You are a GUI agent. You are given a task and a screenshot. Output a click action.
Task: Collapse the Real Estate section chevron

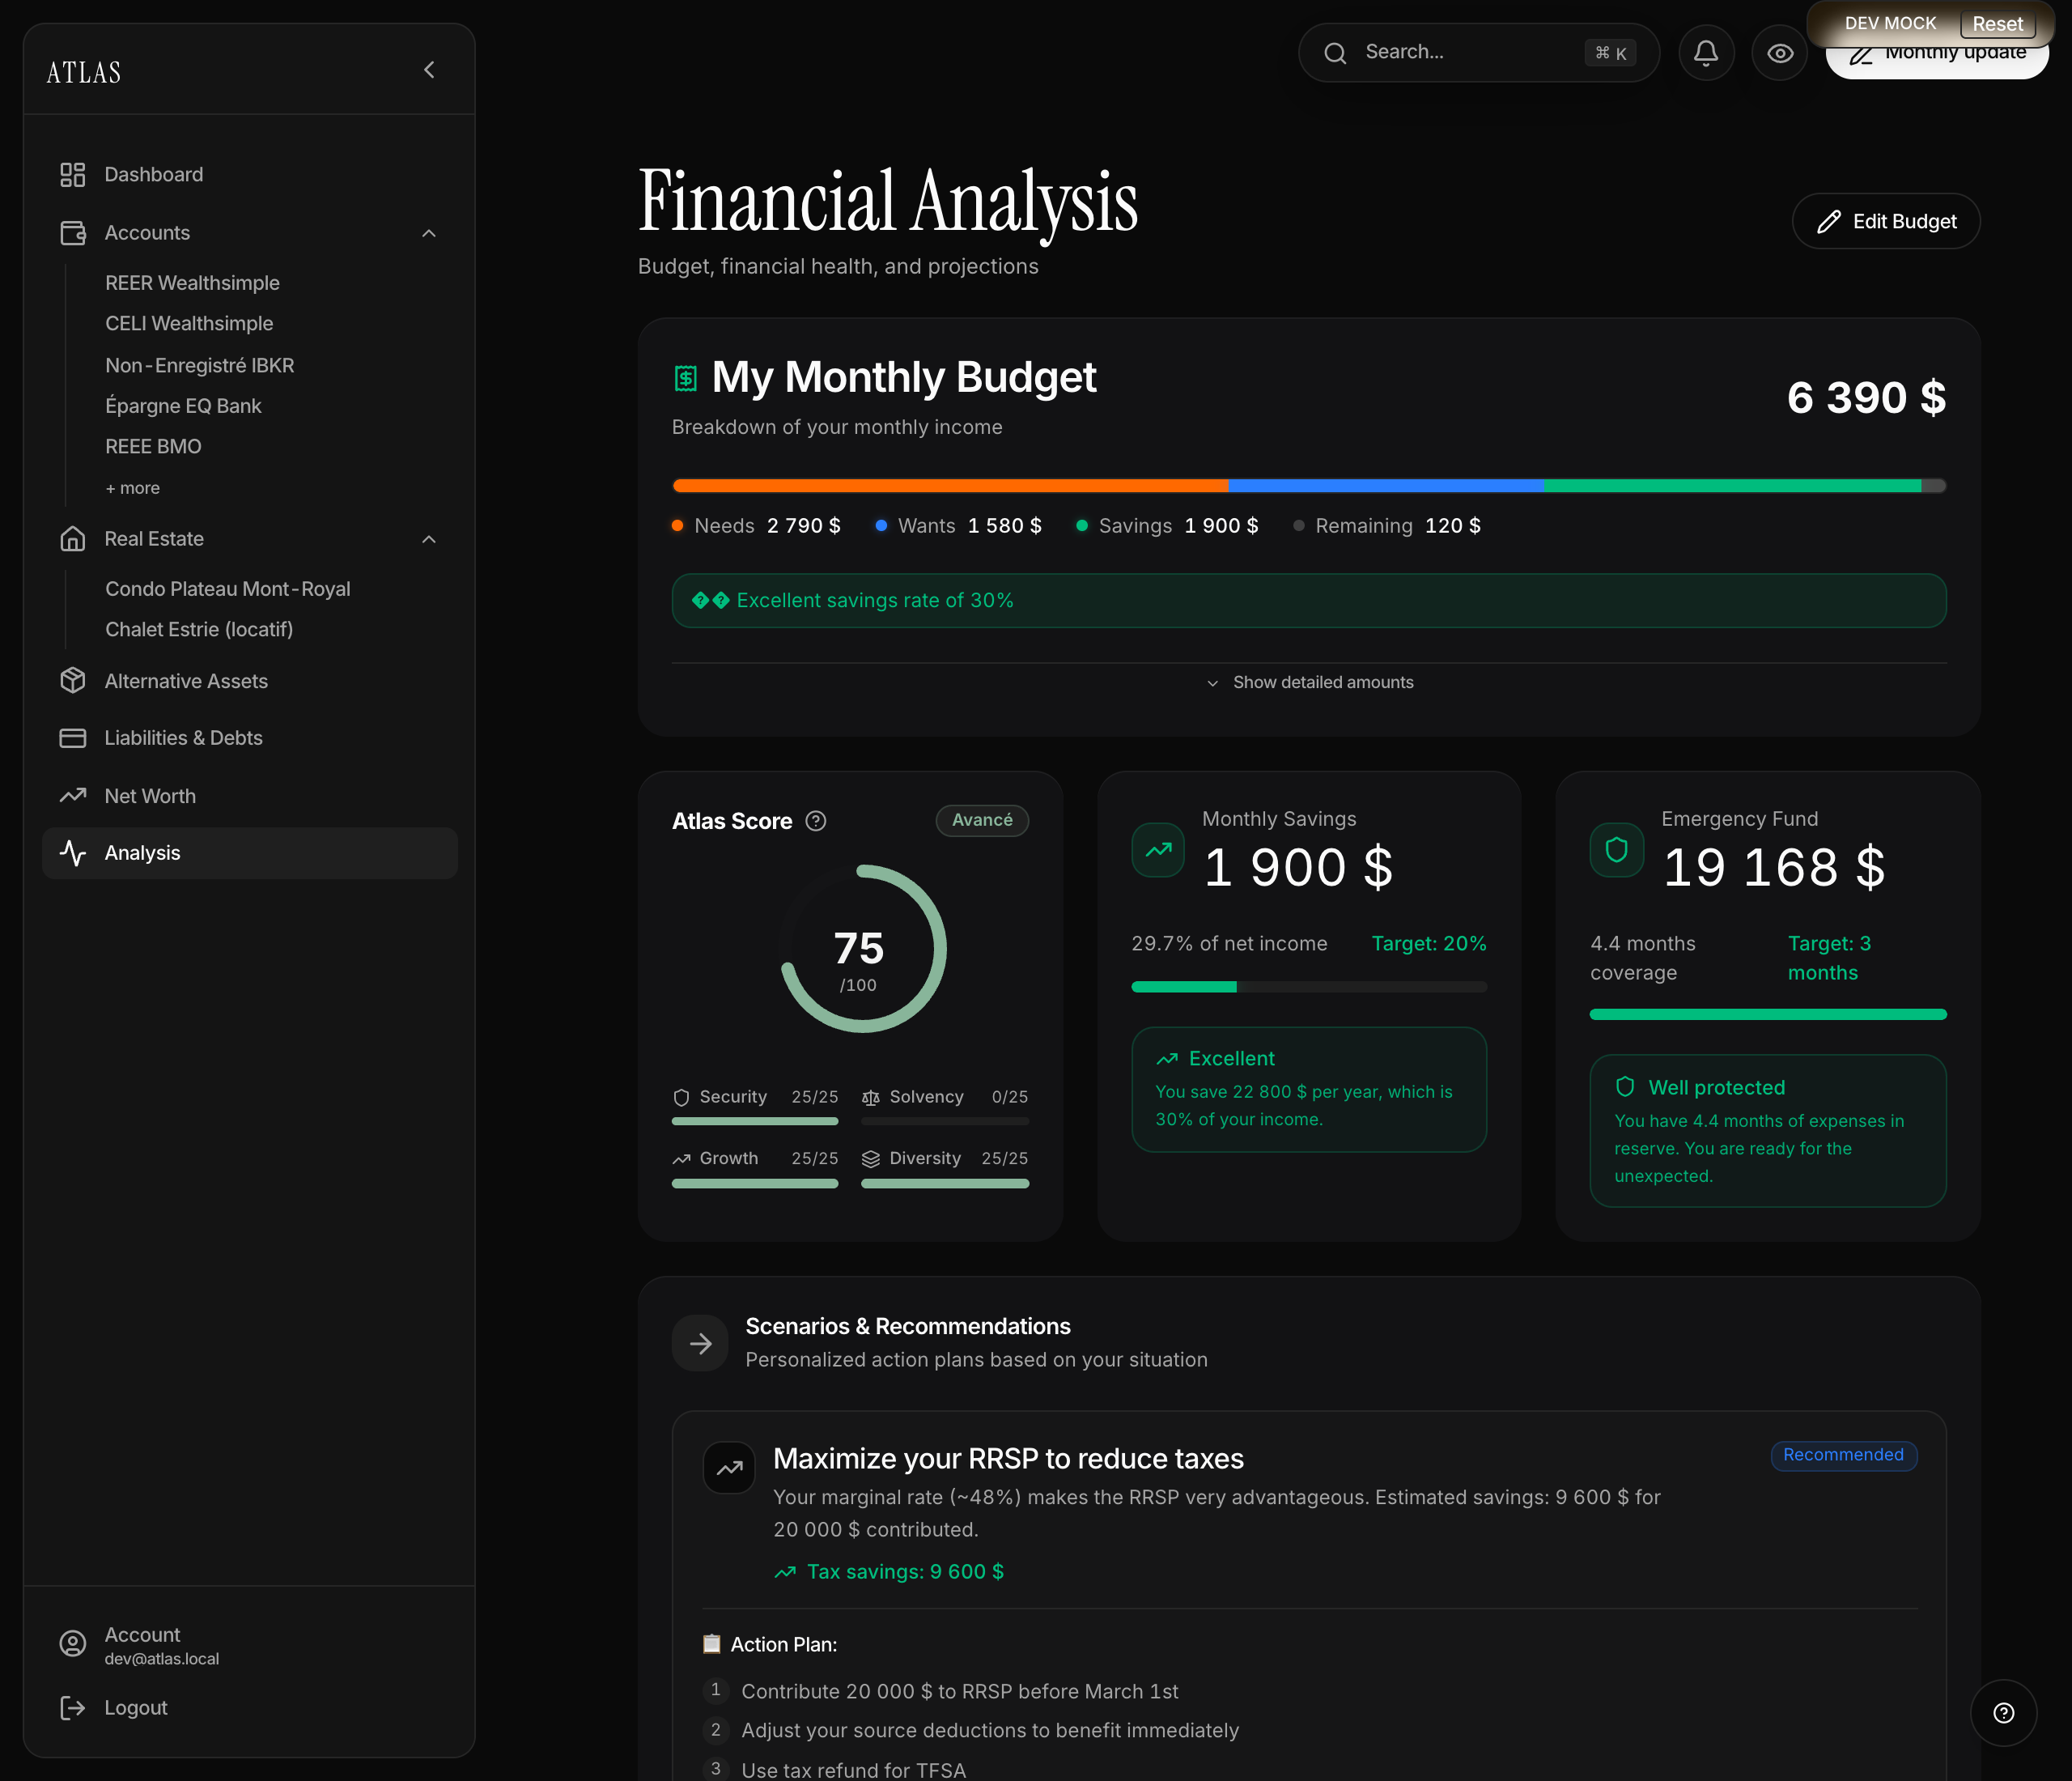click(x=429, y=539)
